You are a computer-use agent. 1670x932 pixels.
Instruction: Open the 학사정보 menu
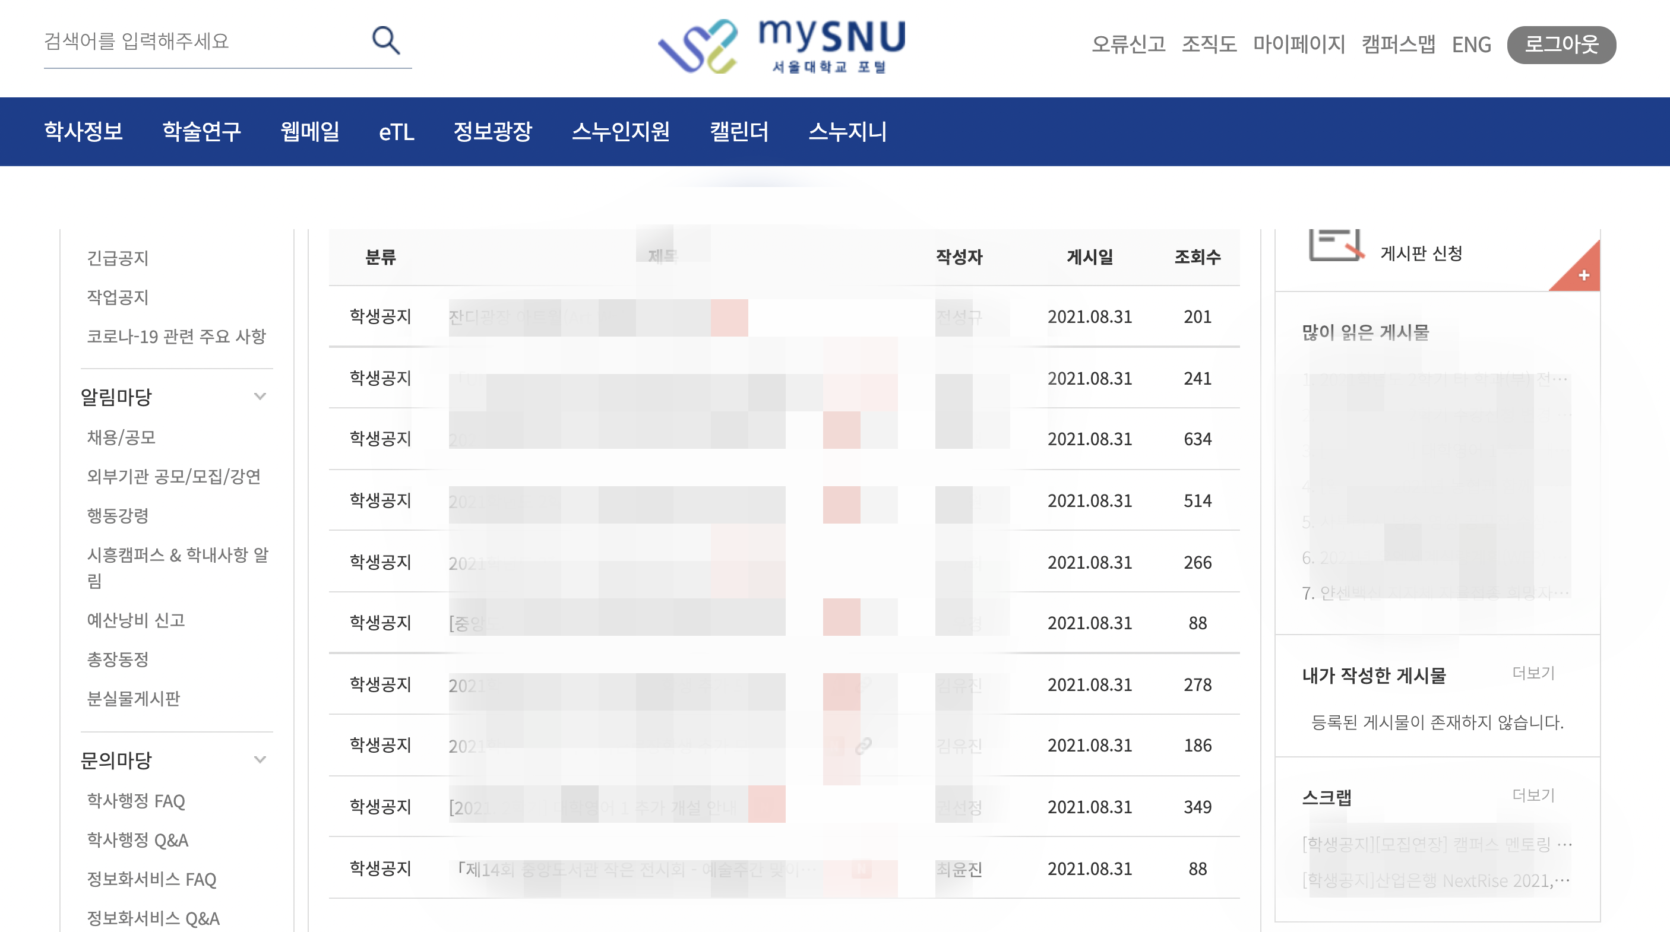83,132
